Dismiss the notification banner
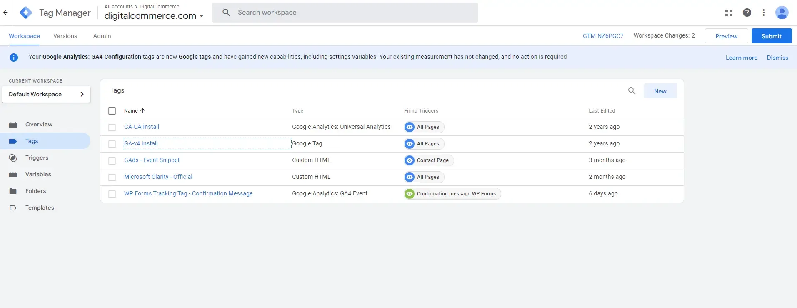 [777, 58]
